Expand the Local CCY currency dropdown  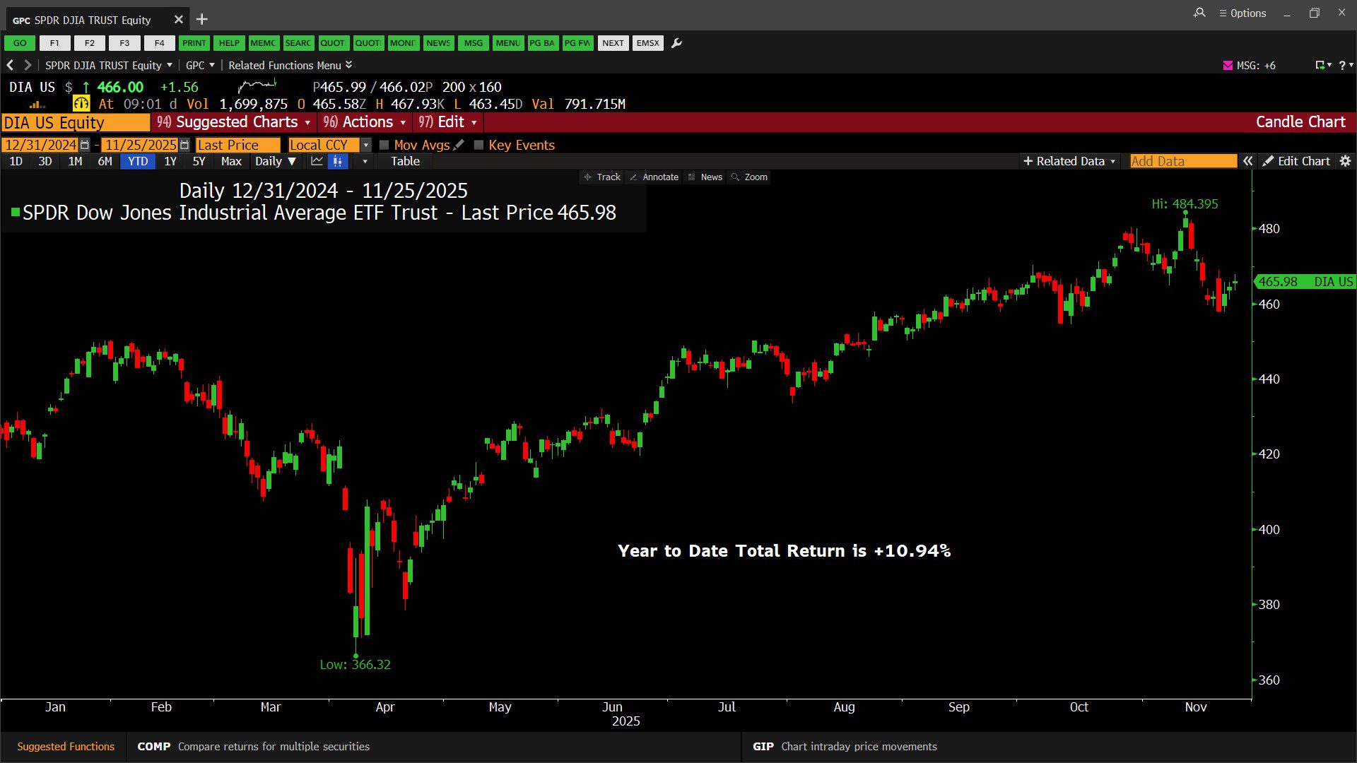coord(365,145)
